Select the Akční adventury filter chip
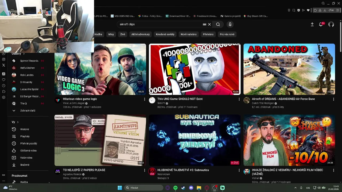The width and height of the screenshot is (342, 192). [x=141, y=34]
